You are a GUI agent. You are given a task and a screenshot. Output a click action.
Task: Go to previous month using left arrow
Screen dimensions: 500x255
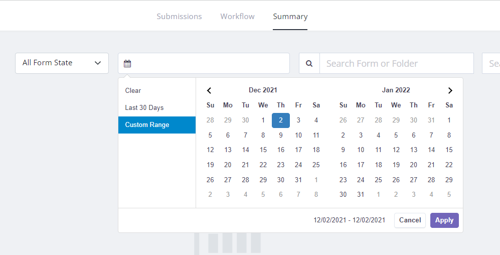click(x=209, y=90)
